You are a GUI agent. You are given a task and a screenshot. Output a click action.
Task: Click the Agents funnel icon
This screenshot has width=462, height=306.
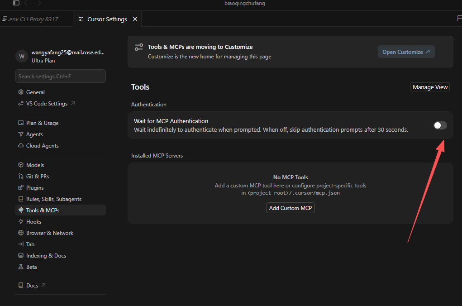(x=21, y=134)
